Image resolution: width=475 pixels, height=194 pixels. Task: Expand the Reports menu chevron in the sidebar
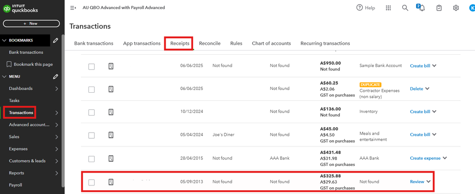(x=57, y=173)
